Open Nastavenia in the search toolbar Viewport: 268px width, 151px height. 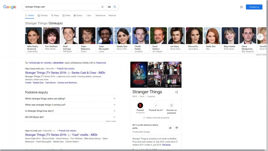tap(100, 15)
